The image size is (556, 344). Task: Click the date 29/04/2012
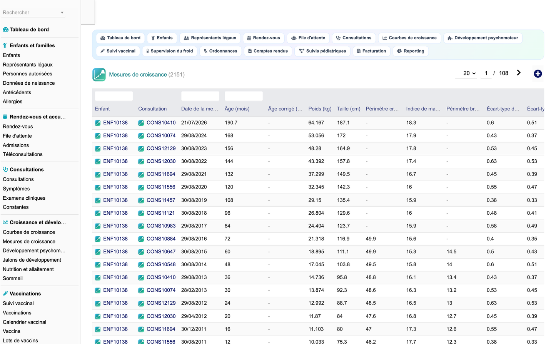coord(194,316)
